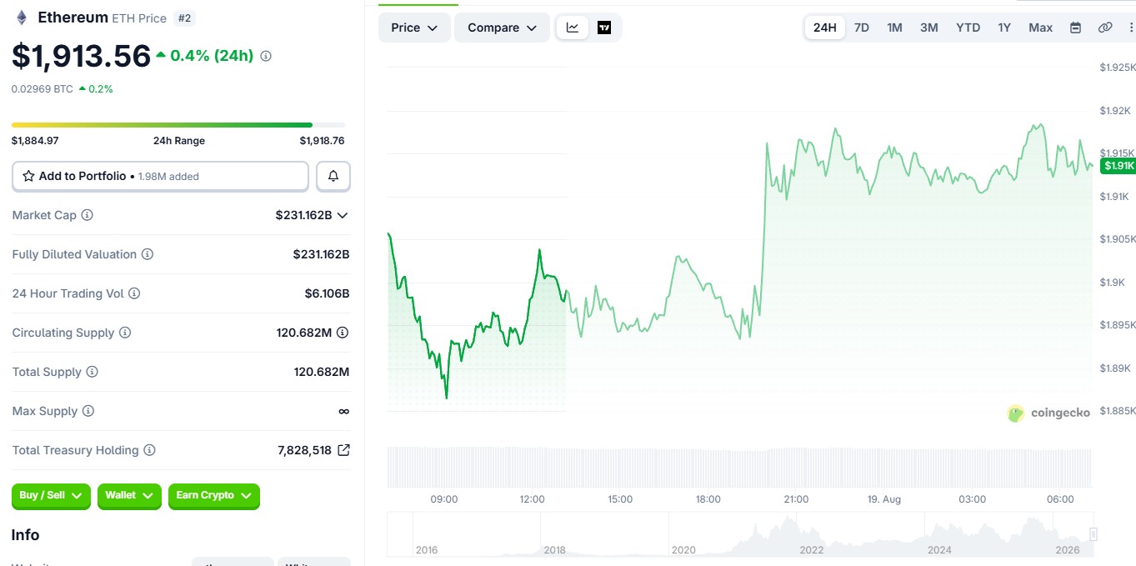Screen dimensions: 1136x566
Task: Click the 0.02969 BTC value
Action: pos(42,88)
